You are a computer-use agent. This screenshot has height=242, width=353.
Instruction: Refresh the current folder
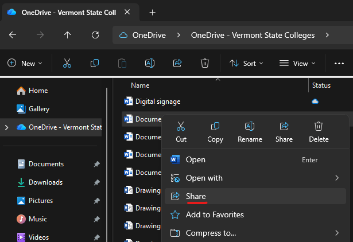[95, 35]
